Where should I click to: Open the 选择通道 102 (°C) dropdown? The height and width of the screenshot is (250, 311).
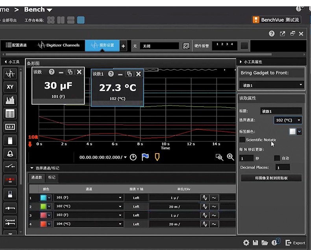click(x=288, y=120)
